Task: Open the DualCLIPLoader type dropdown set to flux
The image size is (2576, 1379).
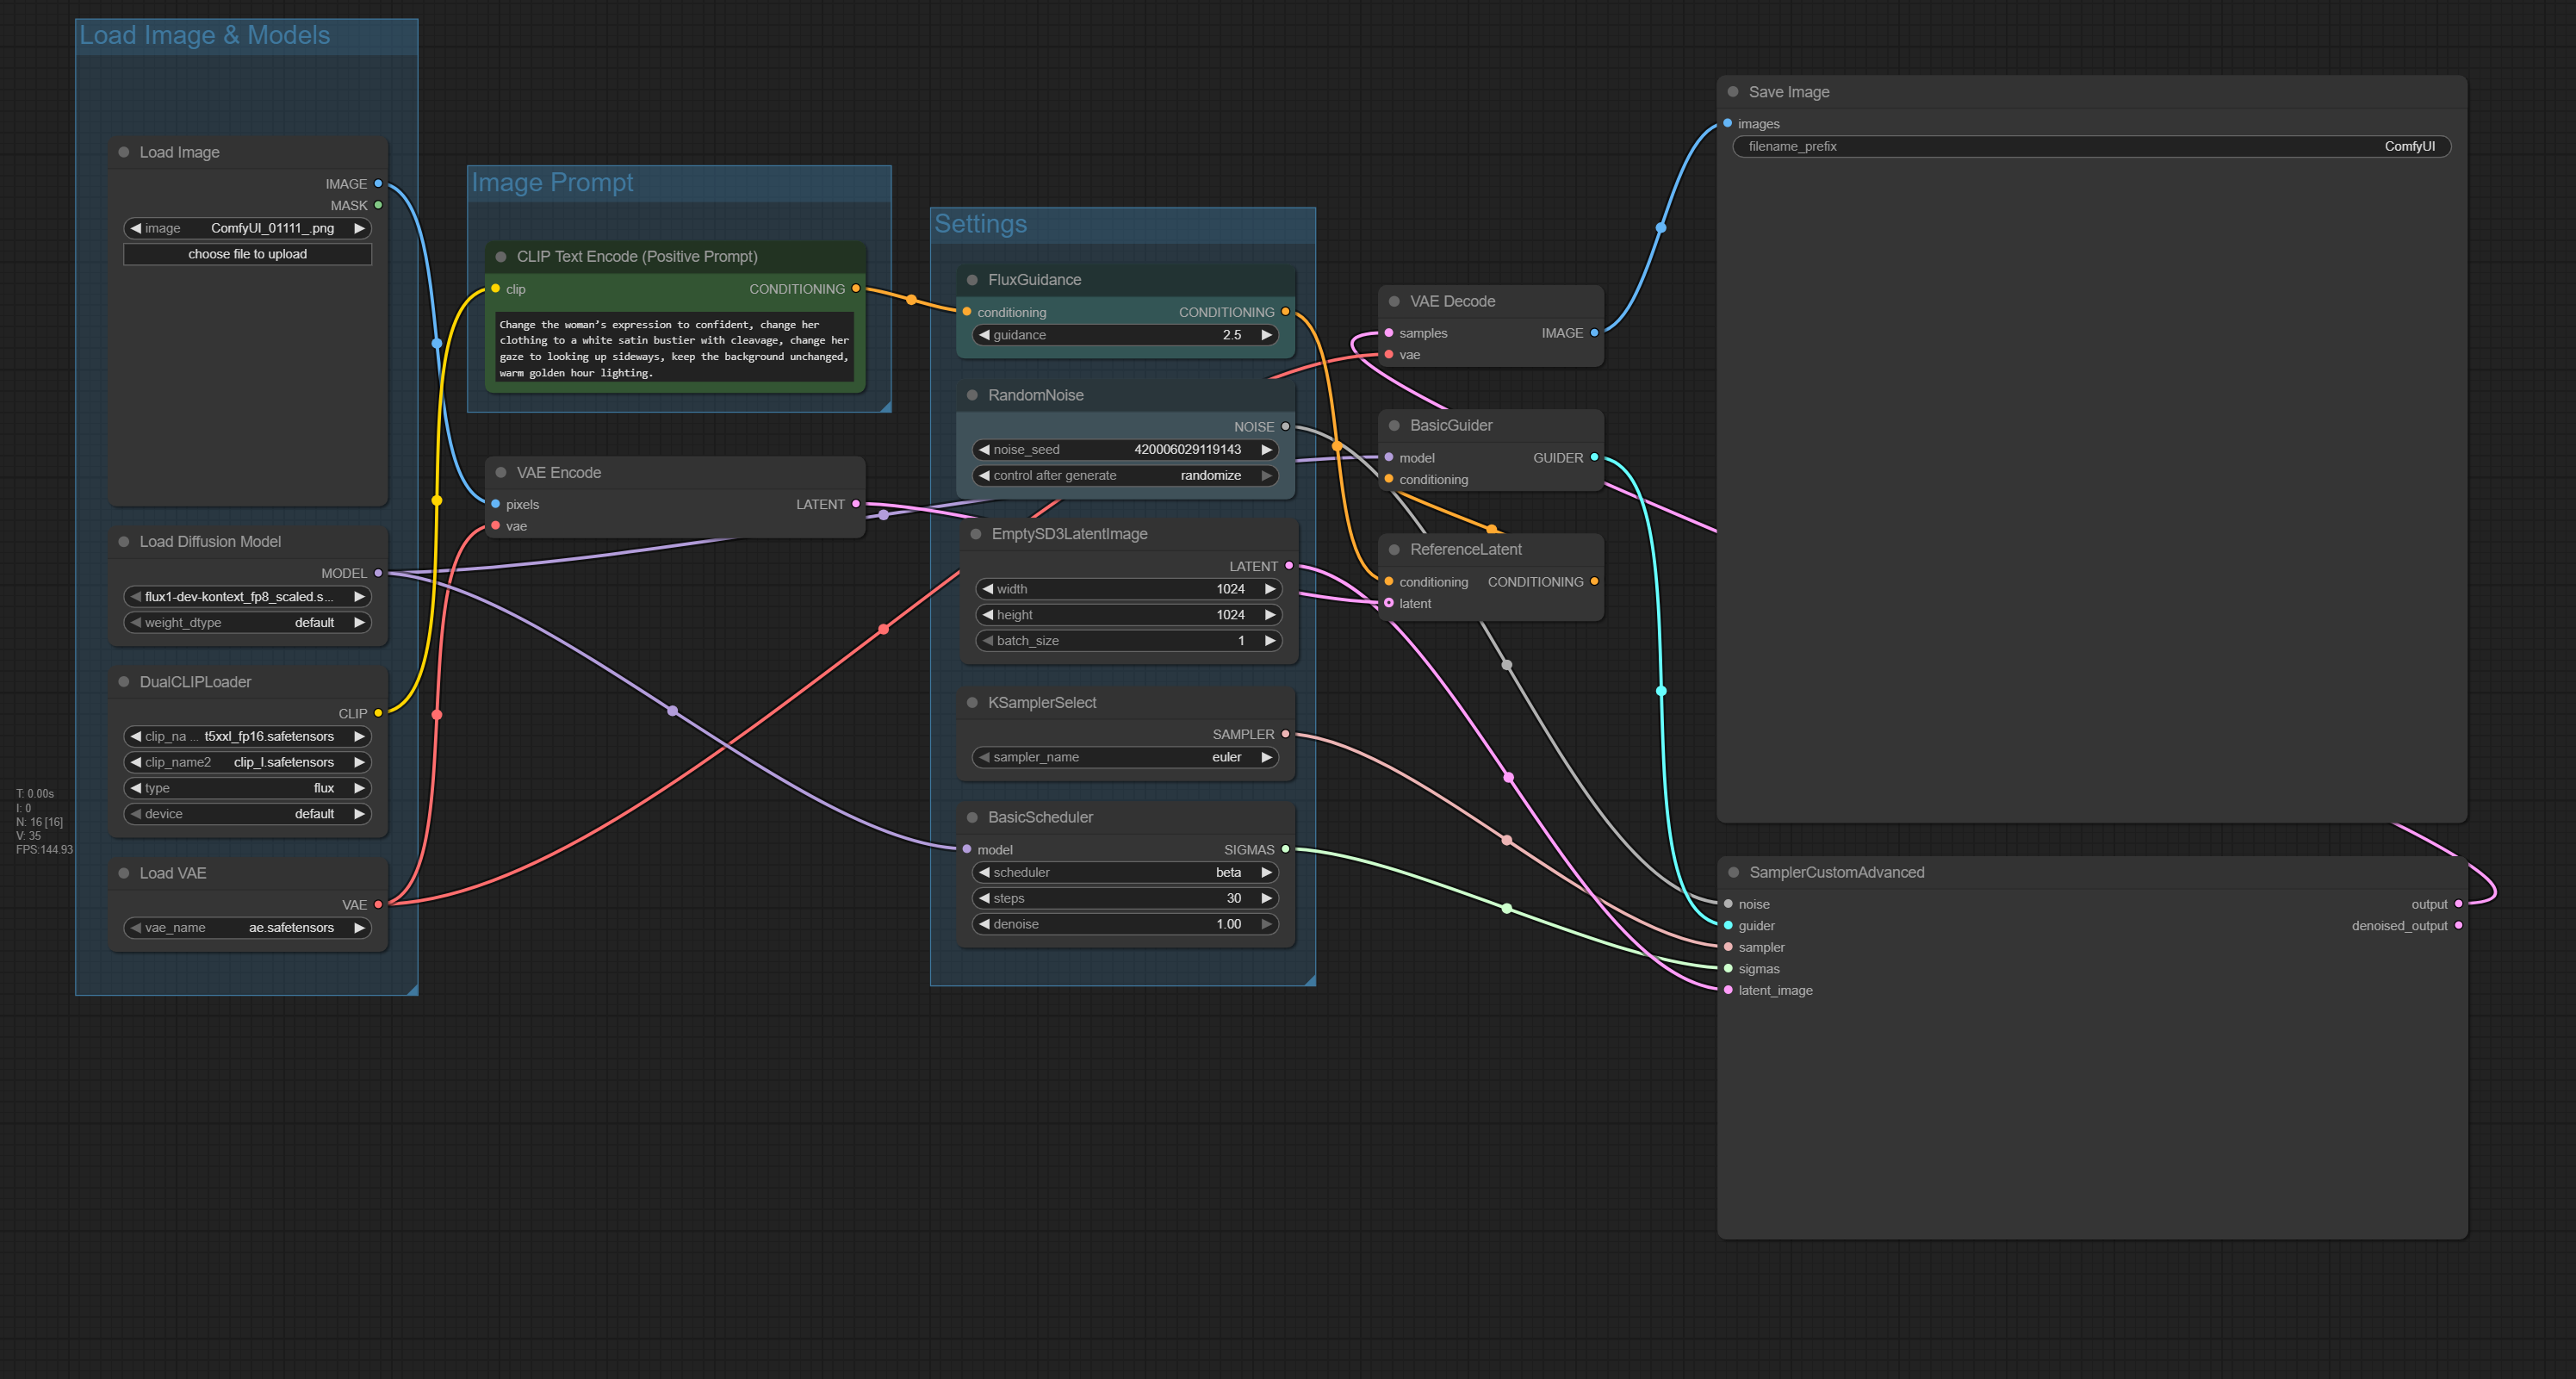Action: click(x=248, y=788)
